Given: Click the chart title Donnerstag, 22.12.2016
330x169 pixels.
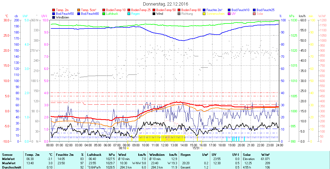Looking at the screenshot, I should tap(166, 4).
